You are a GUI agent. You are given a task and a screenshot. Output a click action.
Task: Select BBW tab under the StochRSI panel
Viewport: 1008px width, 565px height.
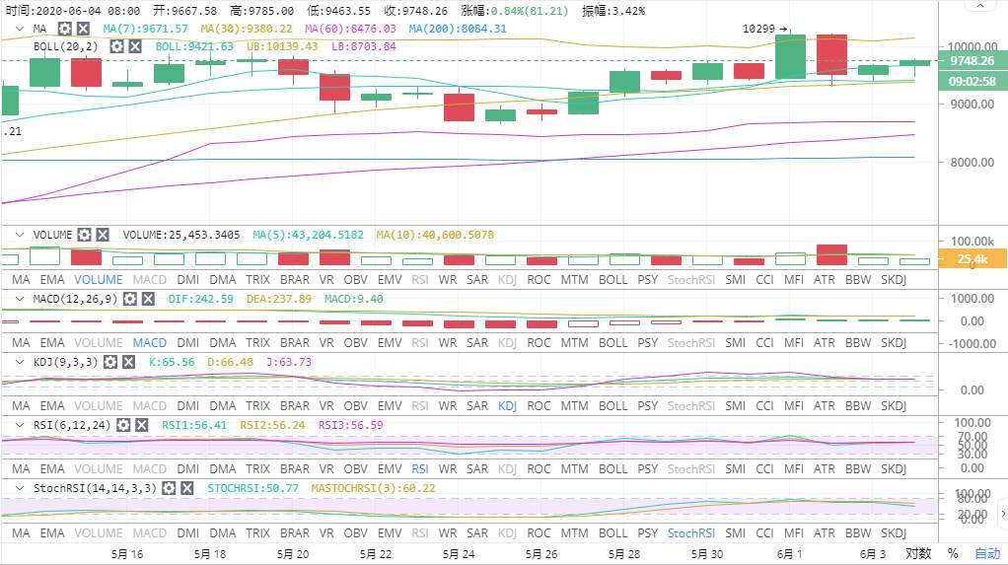[x=858, y=533]
